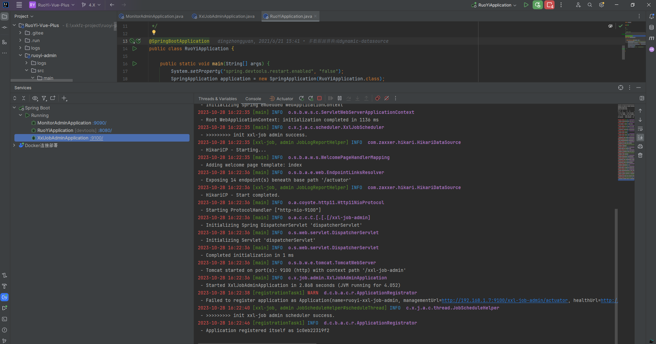Run main method from line 16 gutter

tap(135, 64)
